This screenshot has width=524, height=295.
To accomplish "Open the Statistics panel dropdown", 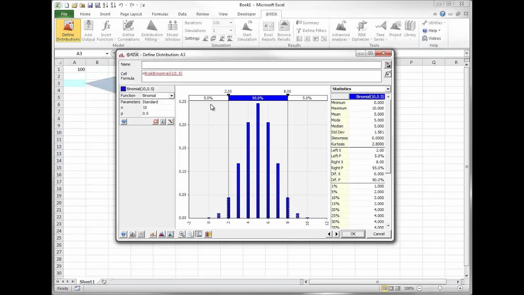I will (388, 89).
